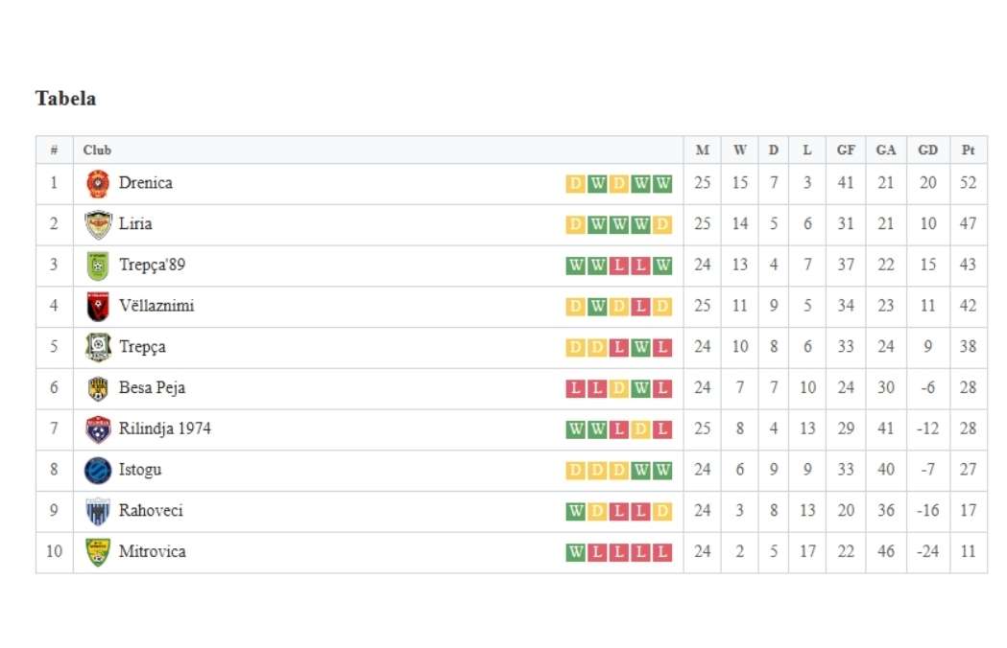Click the Vëllaznimi red-black crest icon
The width and height of the screenshot is (1007, 648).
(98, 307)
